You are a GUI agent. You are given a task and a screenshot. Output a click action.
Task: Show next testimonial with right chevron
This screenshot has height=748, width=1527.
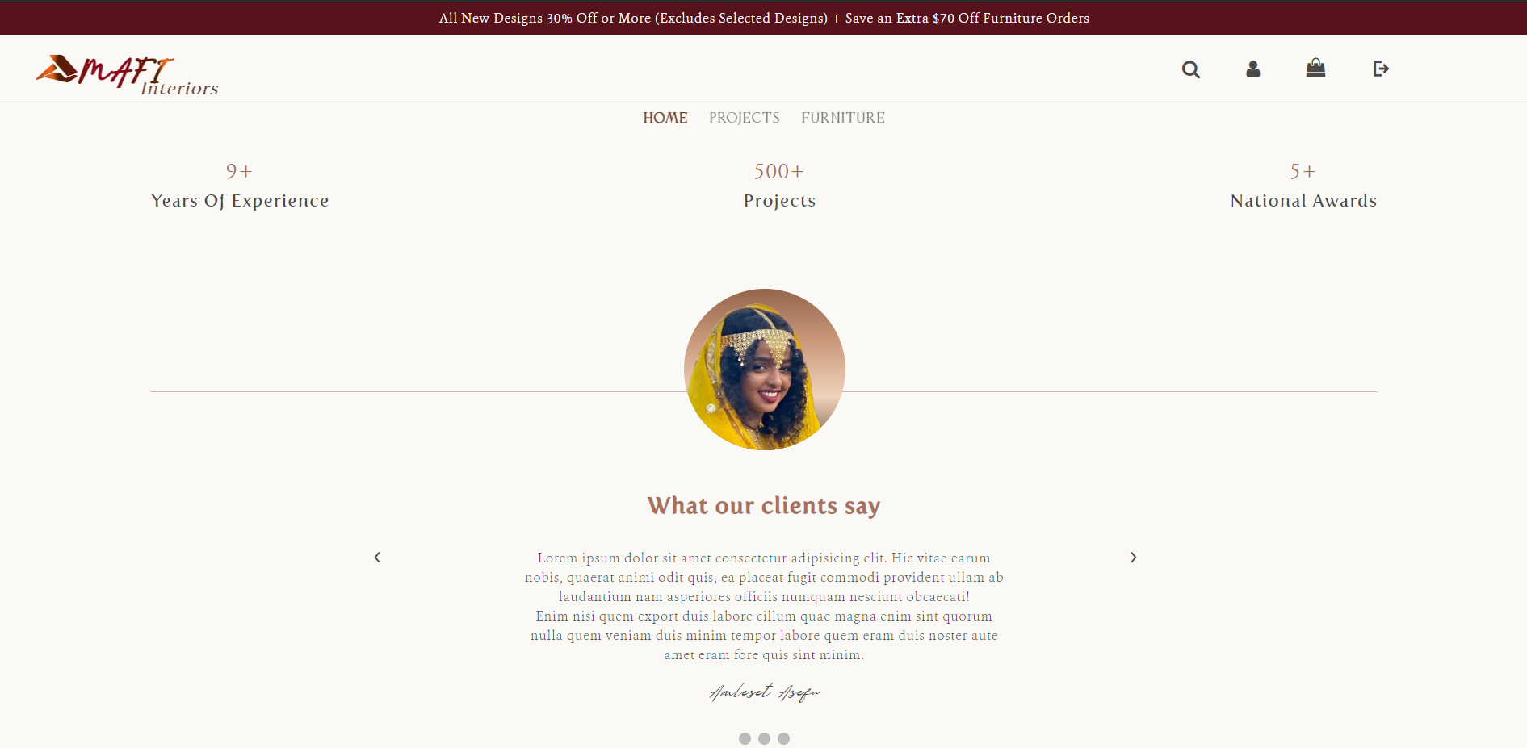tap(1133, 558)
